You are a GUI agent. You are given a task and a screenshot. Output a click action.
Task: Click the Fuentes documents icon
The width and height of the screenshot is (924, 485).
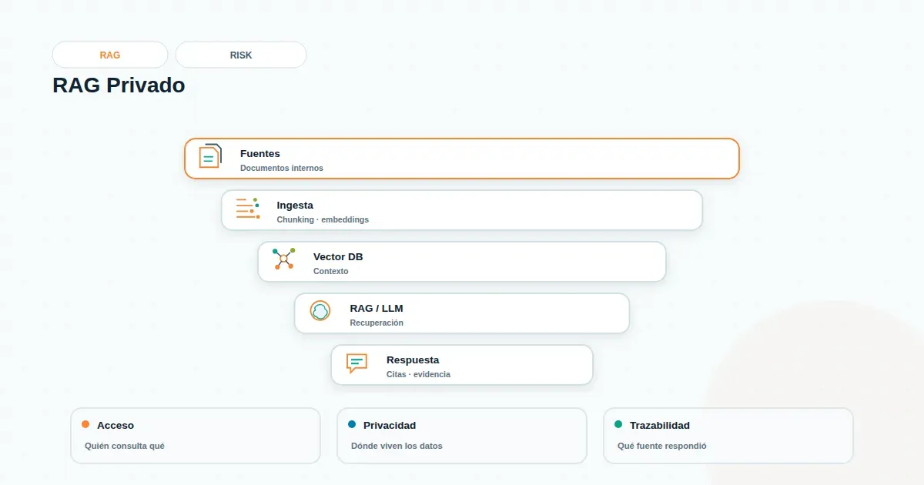[x=210, y=156]
